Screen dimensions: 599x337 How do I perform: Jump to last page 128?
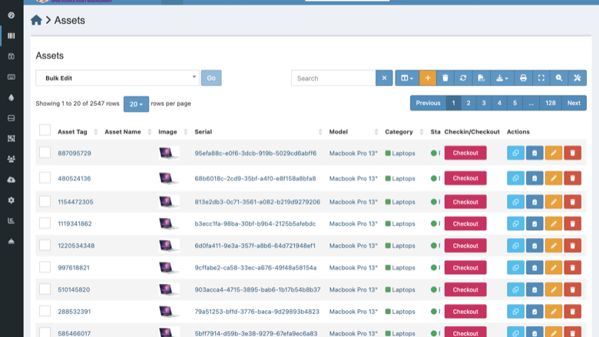coord(550,103)
